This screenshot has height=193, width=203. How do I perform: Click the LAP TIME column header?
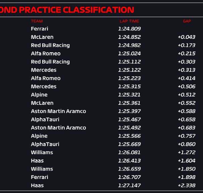pyautogui.click(x=129, y=21)
